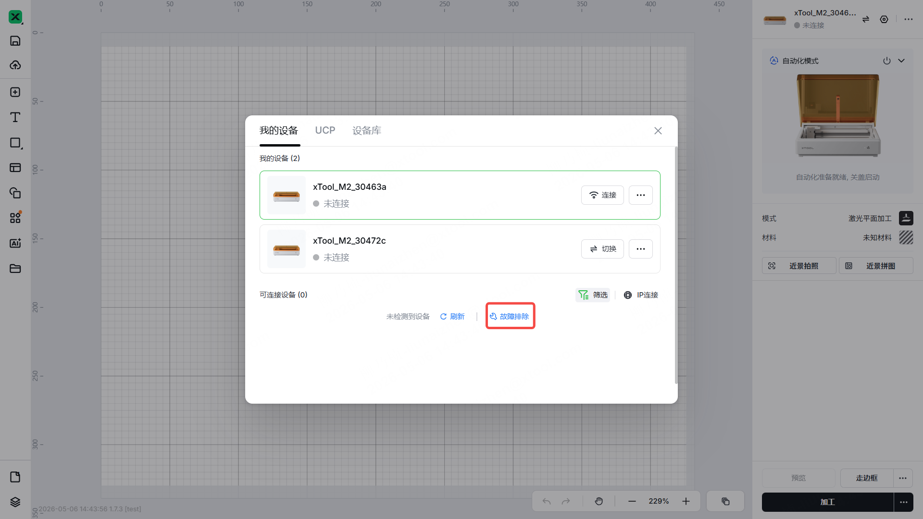Screen dimensions: 923x519
Task: Click the redo arrow
Action: tap(566, 501)
